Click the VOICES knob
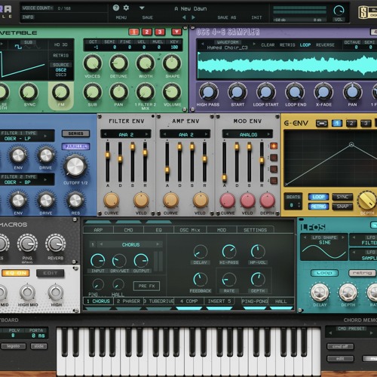Image resolution: width=377 pixels, height=377 pixels. [x=93, y=63]
